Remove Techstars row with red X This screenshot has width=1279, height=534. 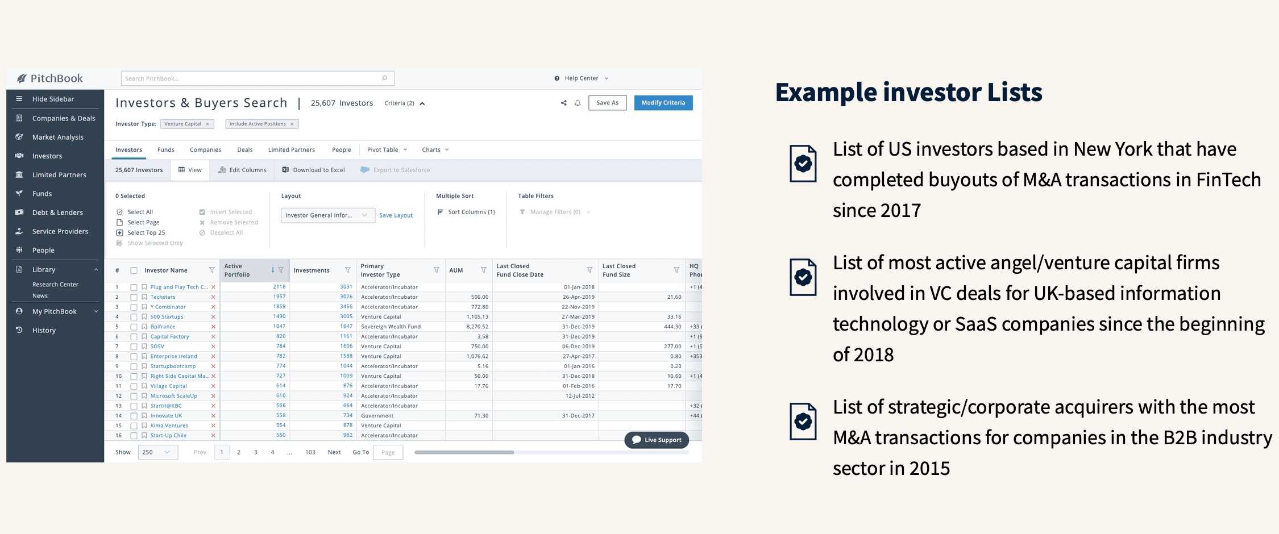pyautogui.click(x=213, y=297)
